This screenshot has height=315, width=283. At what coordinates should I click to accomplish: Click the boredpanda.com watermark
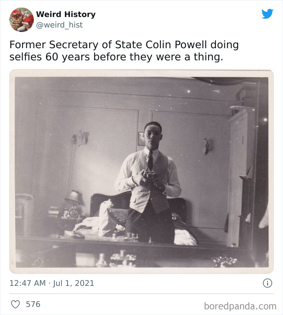click(241, 305)
